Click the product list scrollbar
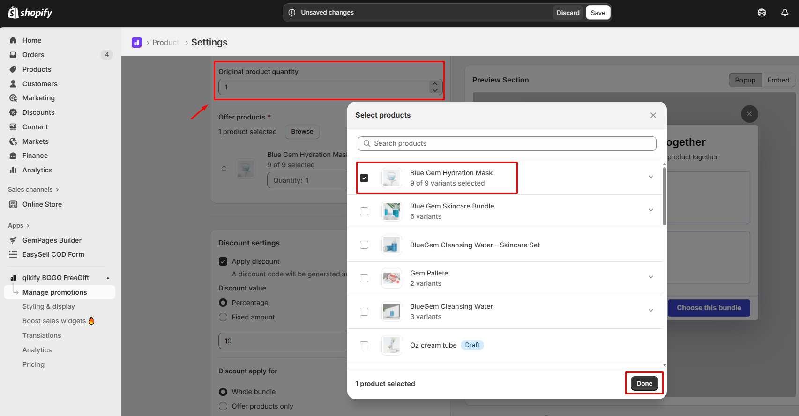Viewport: 799px width, 416px height. coord(664,197)
